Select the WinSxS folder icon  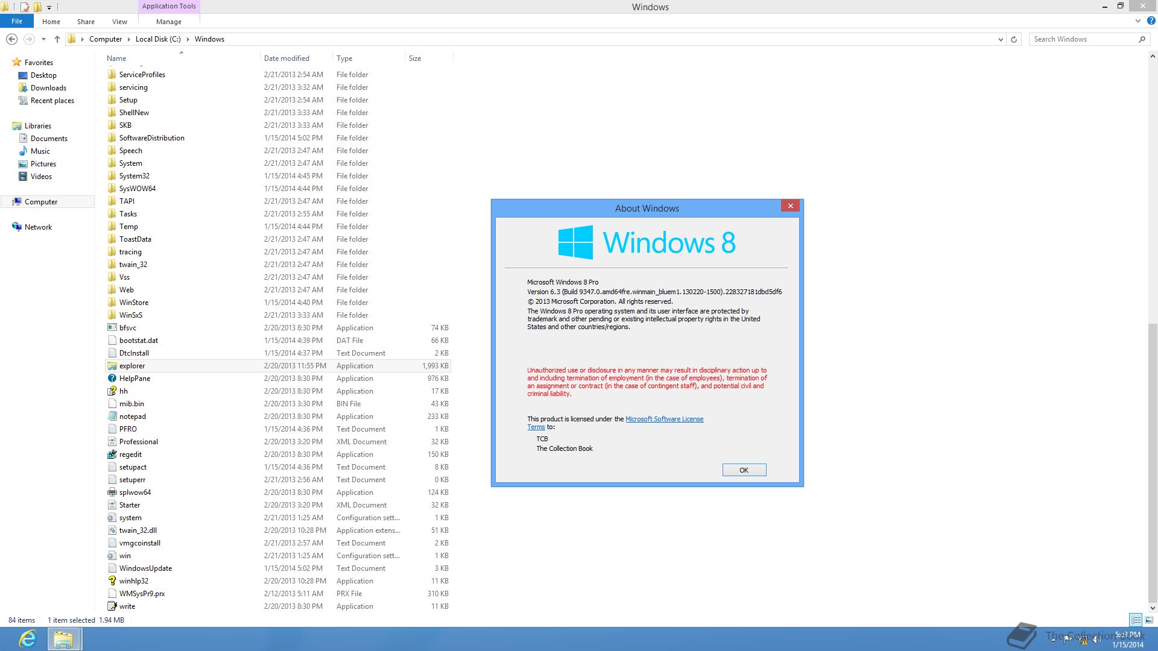(x=112, y=315)
